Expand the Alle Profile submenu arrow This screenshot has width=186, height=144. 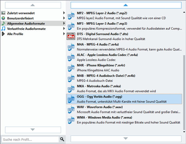tap(64, 34)
